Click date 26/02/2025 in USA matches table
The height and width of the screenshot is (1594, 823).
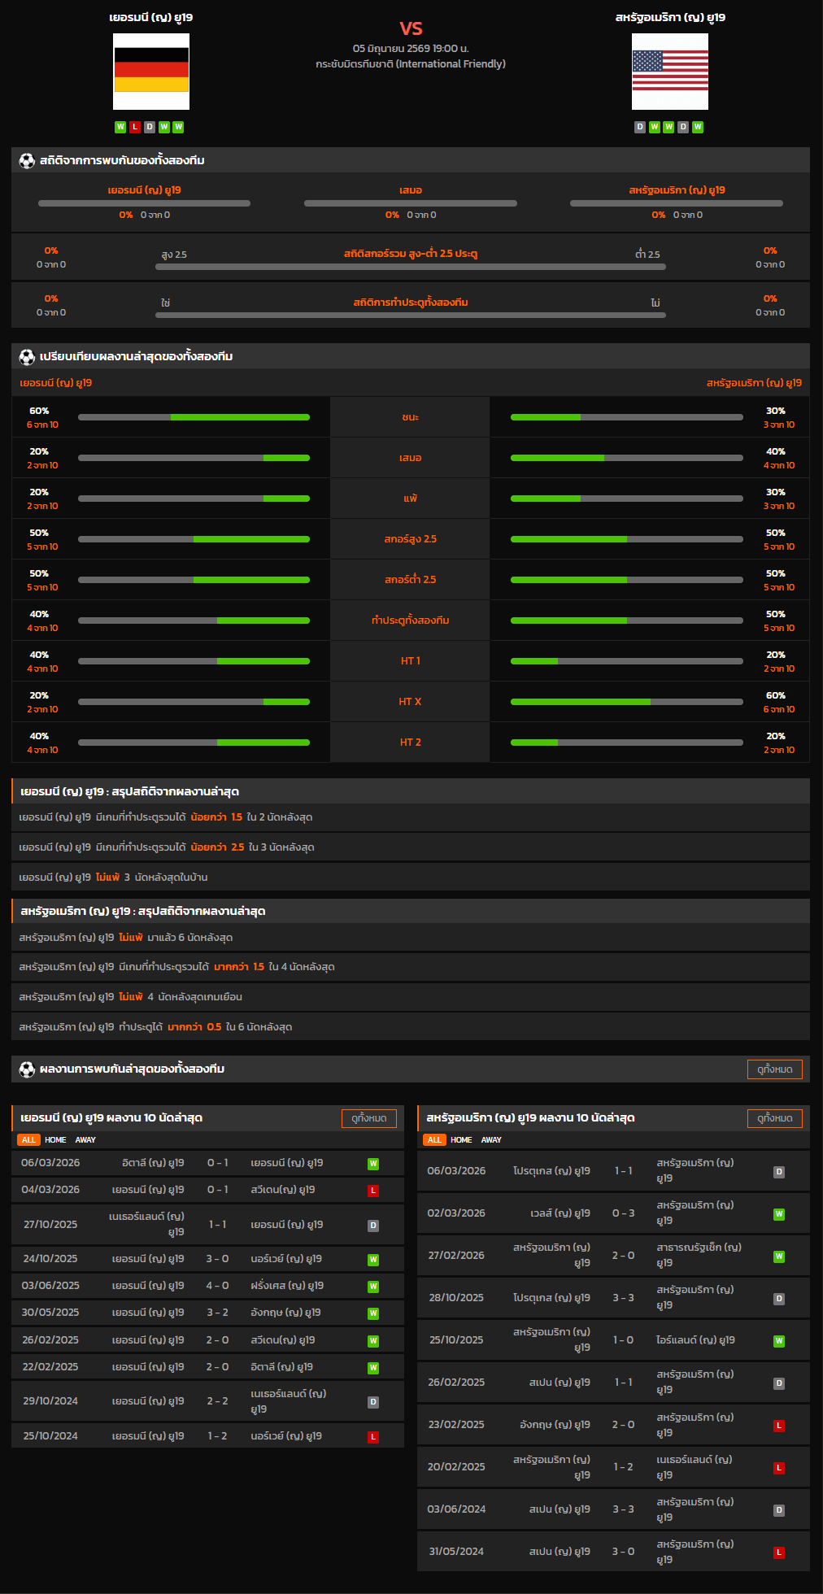tap(456, 1383)
